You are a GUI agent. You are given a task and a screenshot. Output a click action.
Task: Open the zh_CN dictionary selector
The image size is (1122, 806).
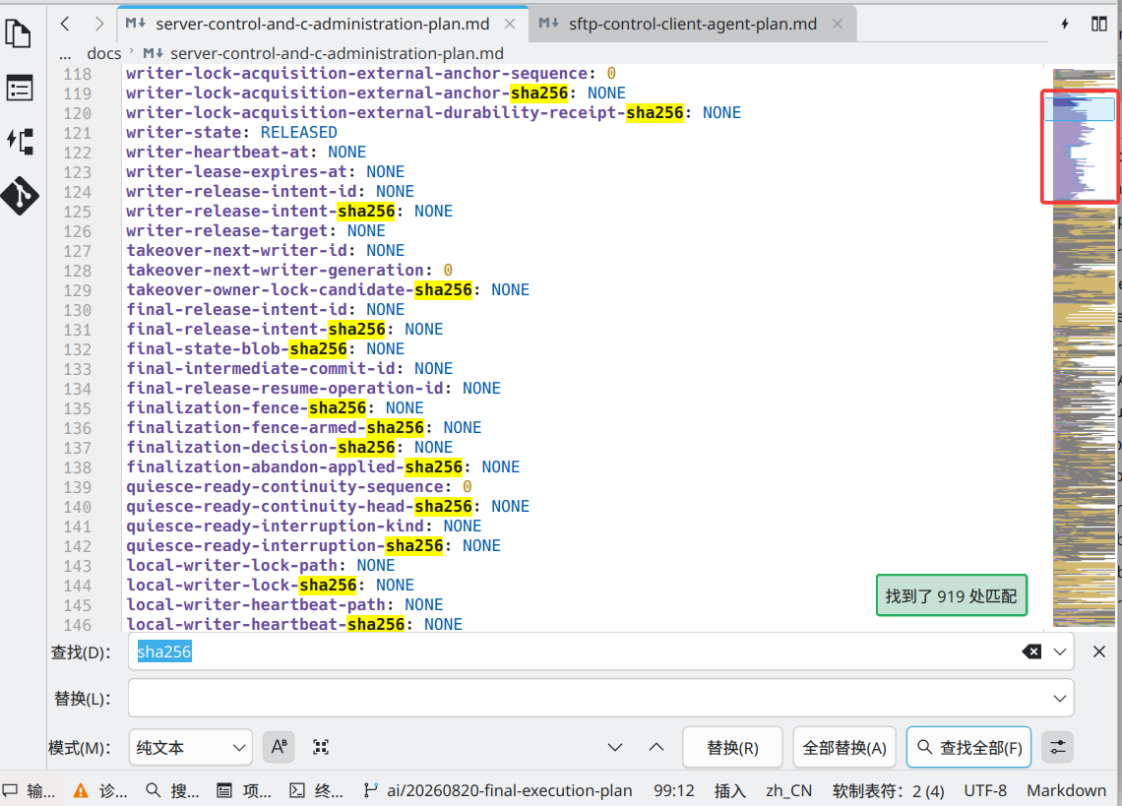coord(788,790)
